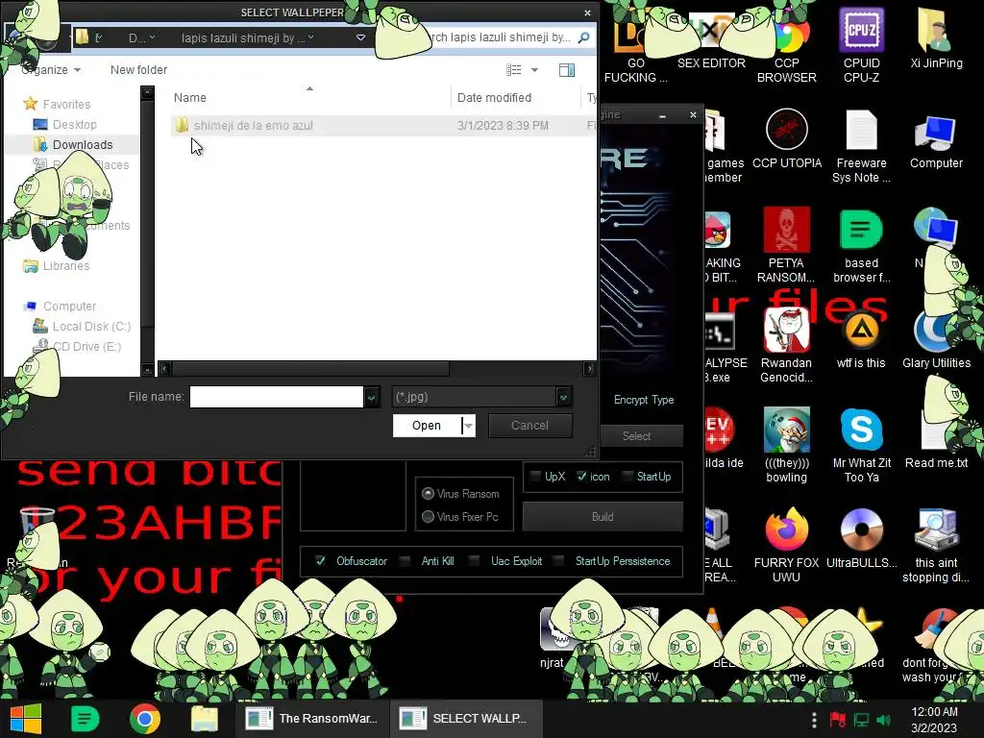Enable the Anti Kill checkbox
Image resolution: width=984 pixels, height=738 pixels.
click(x=406, y=561)
